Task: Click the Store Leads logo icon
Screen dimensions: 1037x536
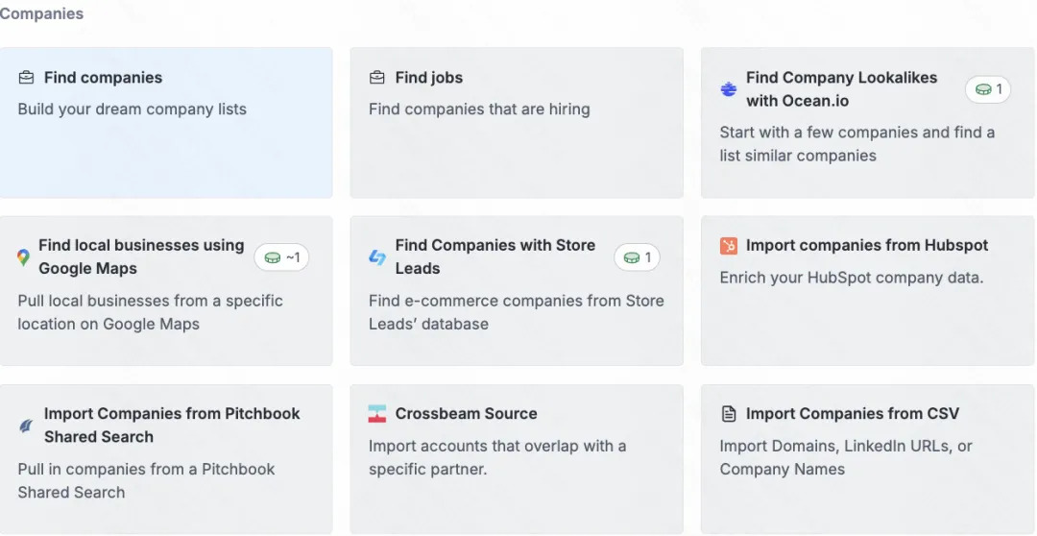Action: point(377,257)
